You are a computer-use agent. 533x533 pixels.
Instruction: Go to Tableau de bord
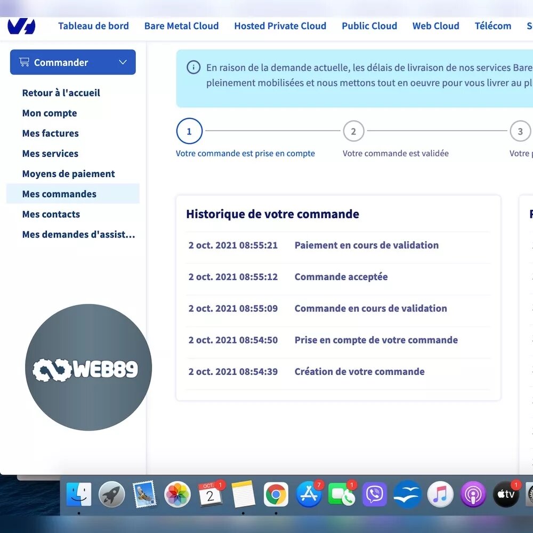tap(93, 26)
